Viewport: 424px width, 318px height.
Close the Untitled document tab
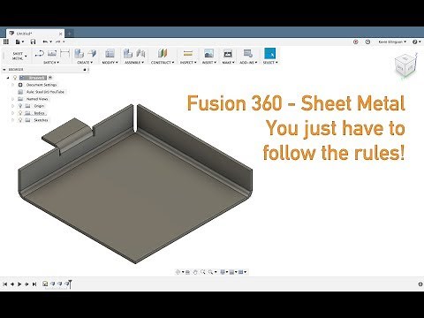pos(60,34)
